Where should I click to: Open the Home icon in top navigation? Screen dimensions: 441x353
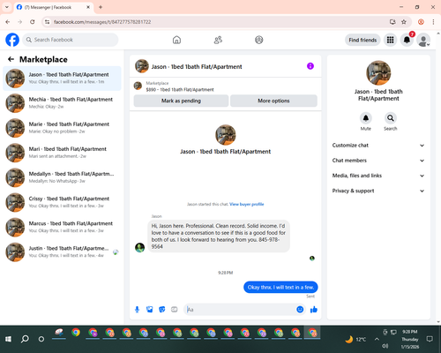pyautogui.click(x=176, y=40)
